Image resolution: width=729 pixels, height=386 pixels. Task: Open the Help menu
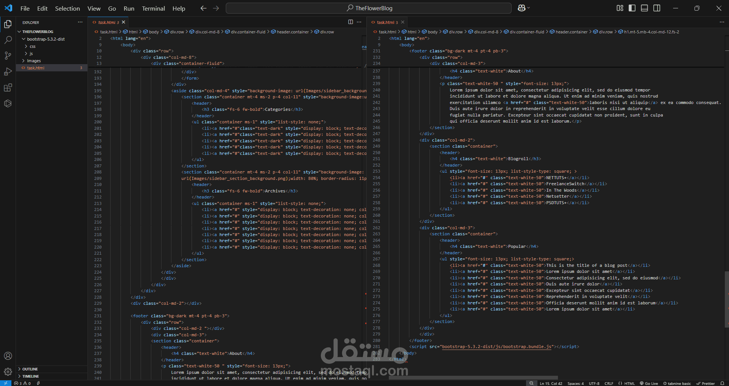(x=179, y=8)
